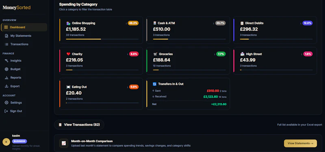The height and width of the screenshot is (152, 325).
Task: Click the Month-on-Month chart icon
Action: pos(64,143)
